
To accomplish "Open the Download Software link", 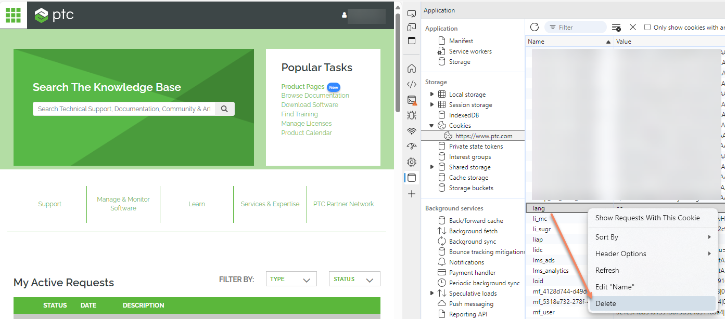I will click(x=310, y=104).
